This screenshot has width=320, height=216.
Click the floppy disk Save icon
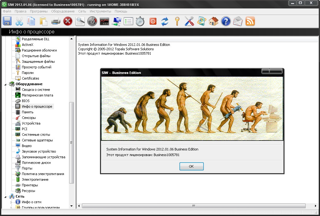pos(7,21)
